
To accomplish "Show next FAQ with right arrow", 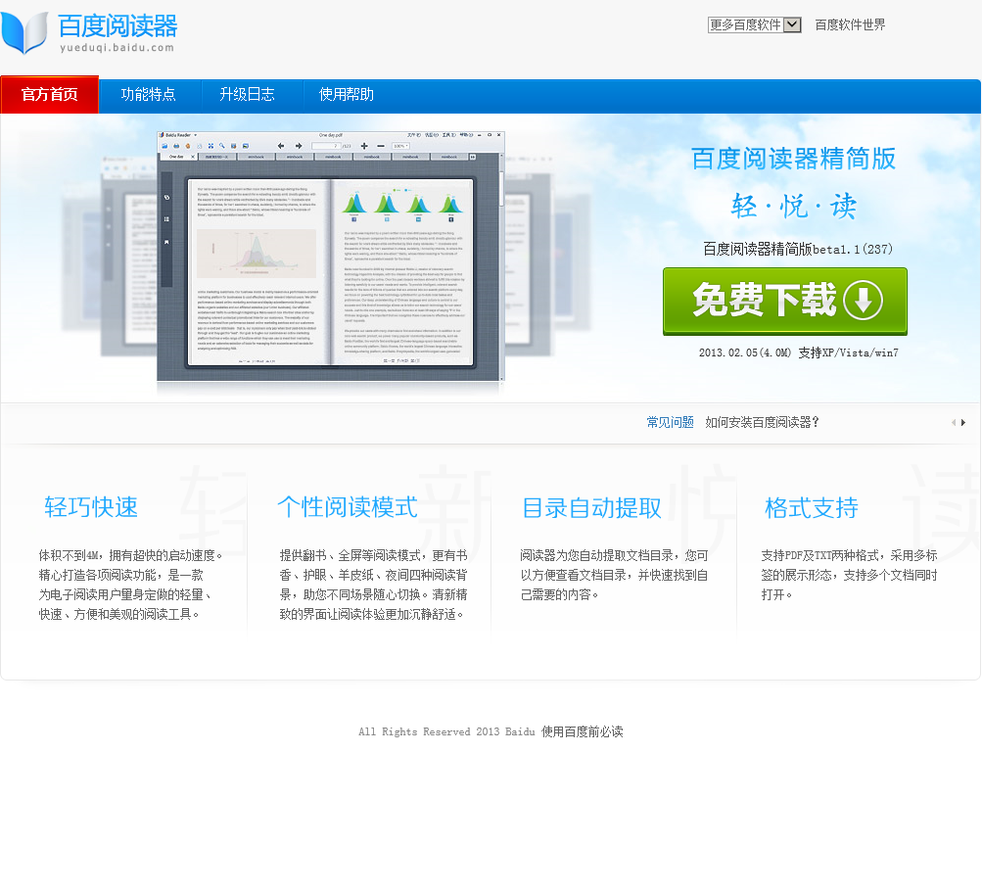I will pyautogui.click(x=963, y=423).
